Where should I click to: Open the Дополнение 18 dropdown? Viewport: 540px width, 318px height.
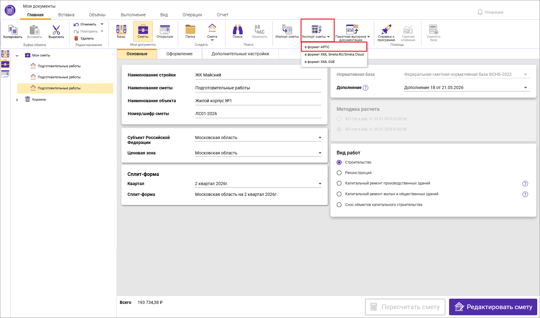click(467, 87)
